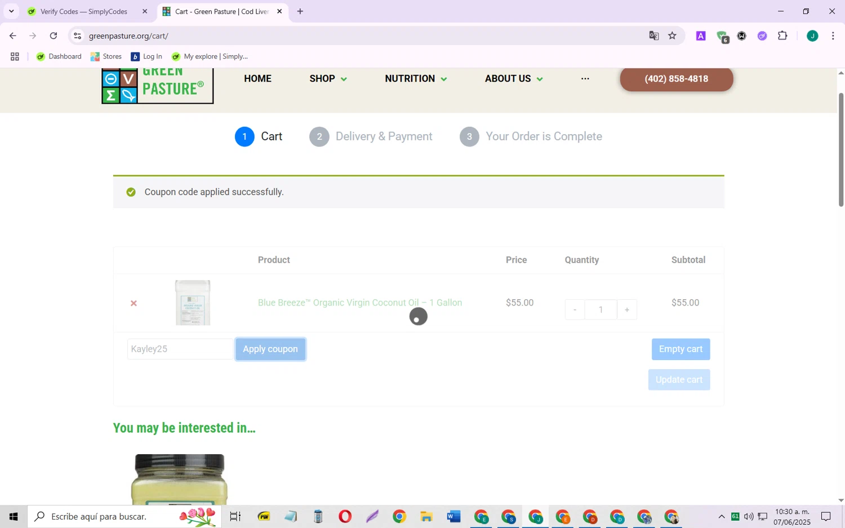
Task: Increase quantity with the plus button
Action: pos(627,310)
